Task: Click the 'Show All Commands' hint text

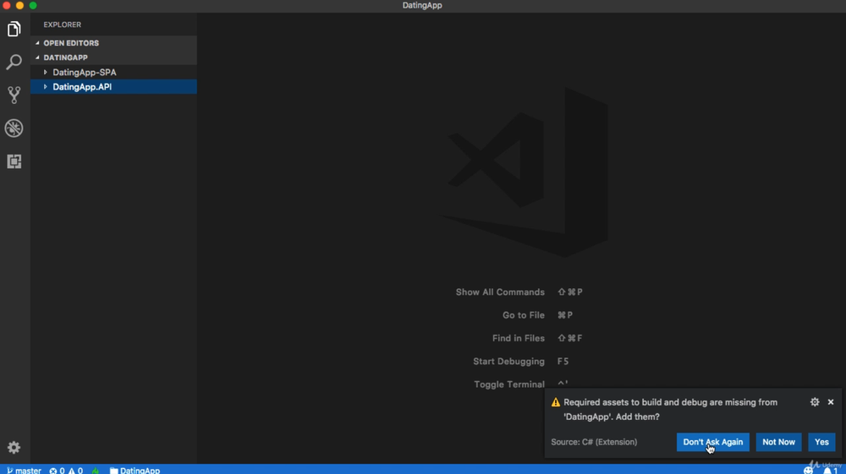Action: point(500,292)
